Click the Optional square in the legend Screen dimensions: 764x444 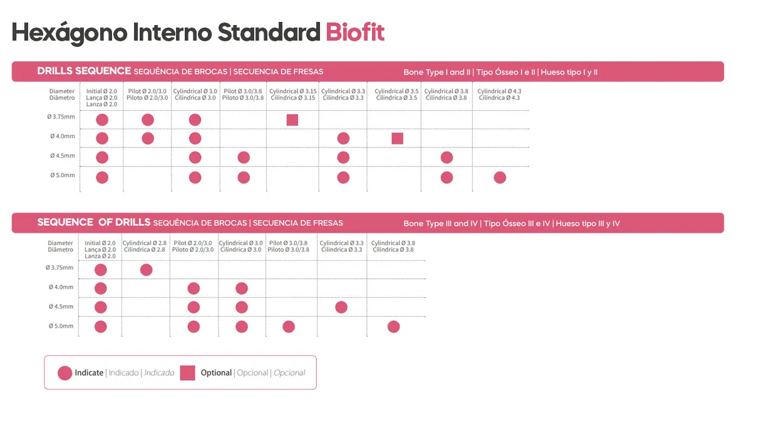coord(188,373)
